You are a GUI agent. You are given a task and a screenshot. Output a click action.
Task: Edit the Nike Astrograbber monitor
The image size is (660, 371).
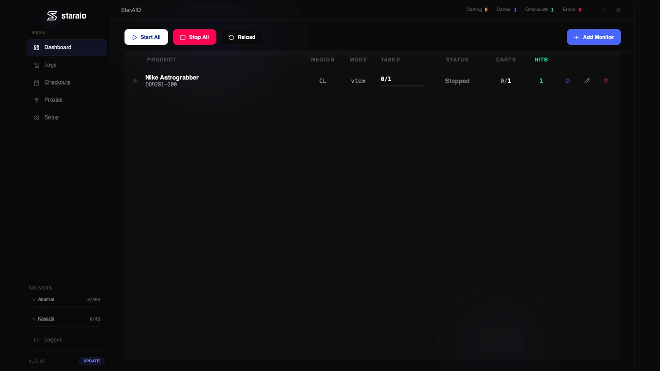pos(587,81)
